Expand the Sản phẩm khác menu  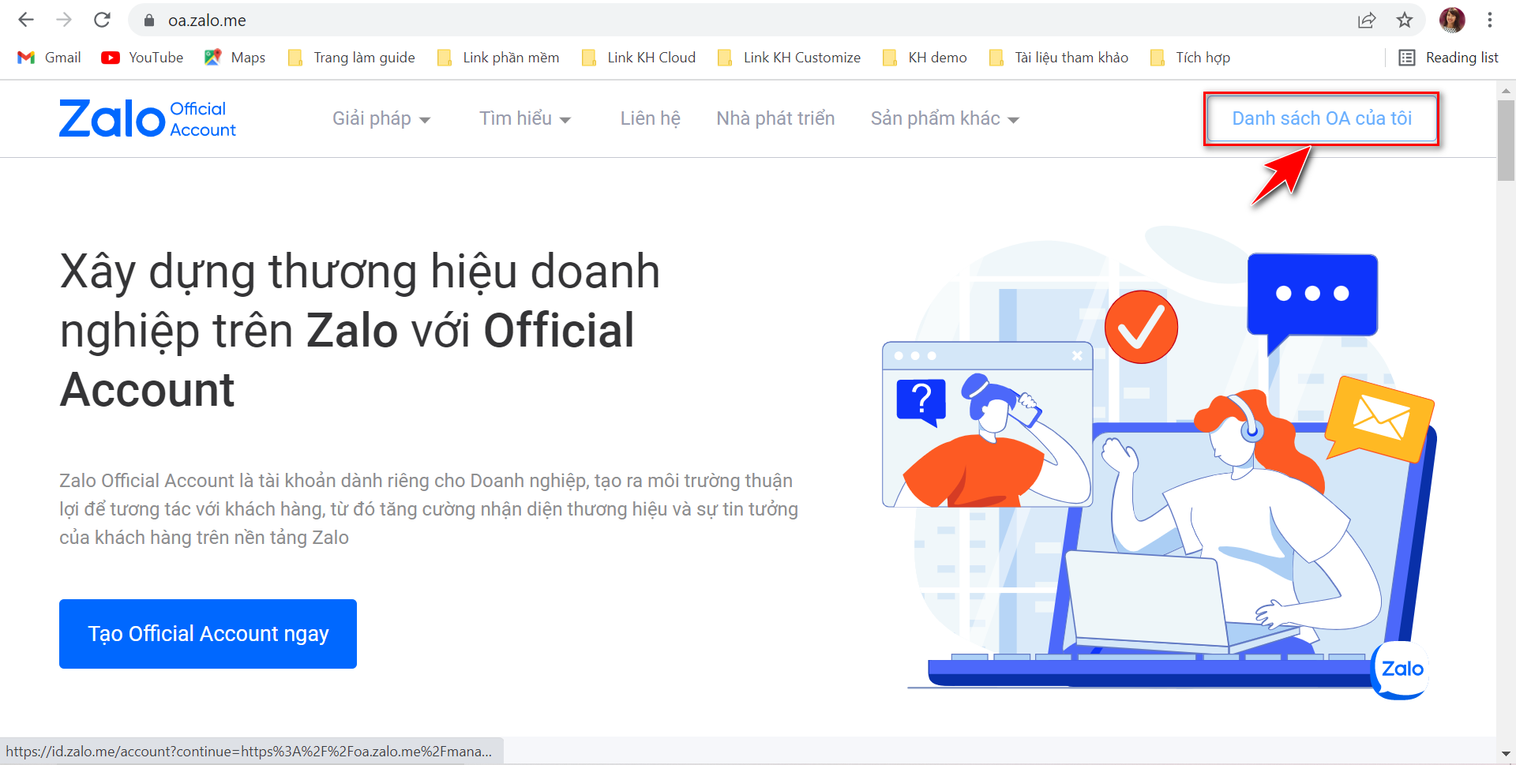(x=945, y=118)
